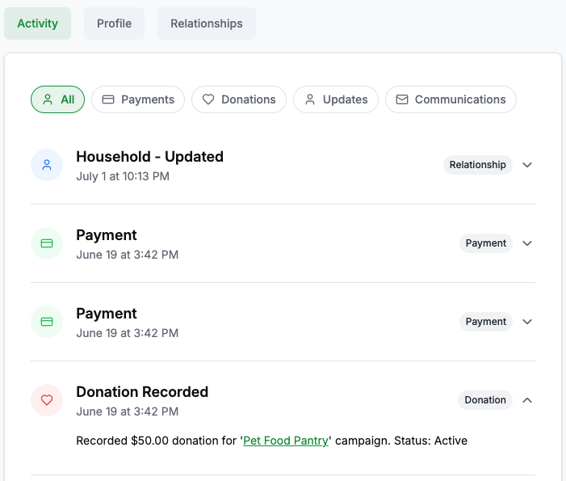566x481 pixels.
Task: Click the Donation Recorded title
Action: tap(142, 392)
